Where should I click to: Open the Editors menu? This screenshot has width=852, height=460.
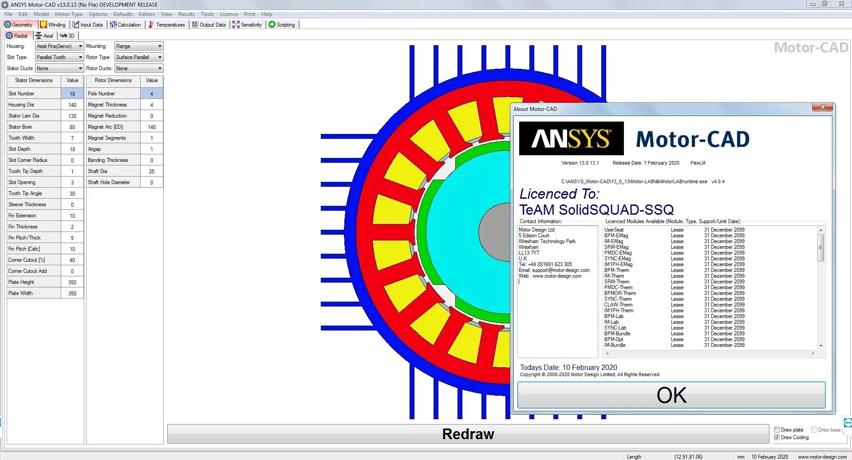pyautogui.click(x=146, y=14)
